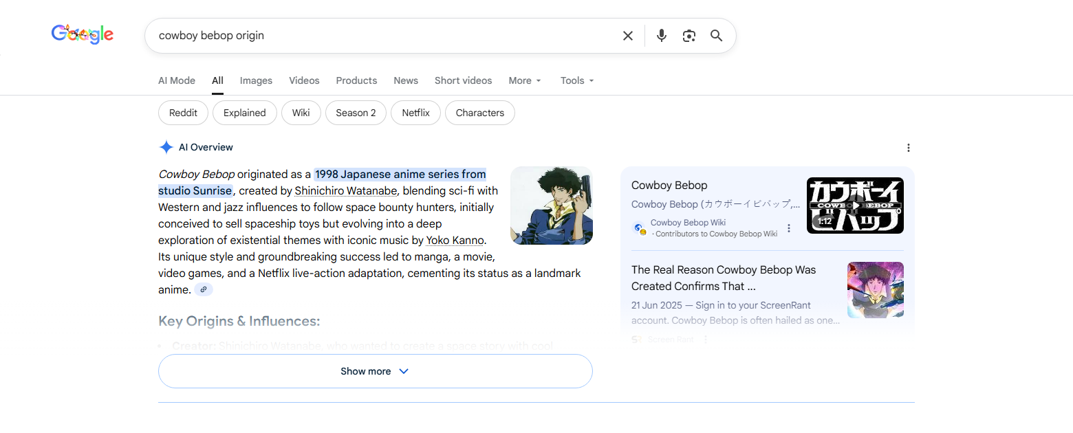Open three-dot menu for Cowboy Bebop Wiki source
The image size is (1073, 433).
pos(789,228)
